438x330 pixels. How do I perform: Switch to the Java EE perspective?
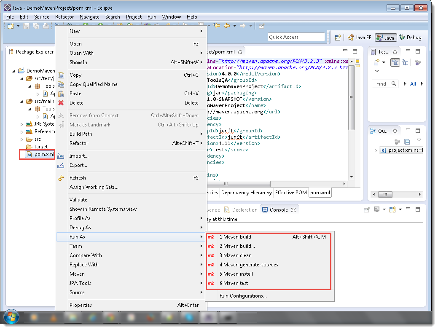(x=359, y=38)
